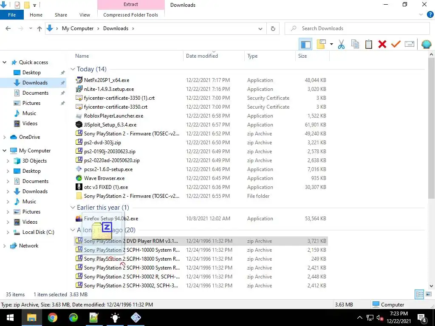Click the scrollbar down arrow

click(x=431, y=286)
